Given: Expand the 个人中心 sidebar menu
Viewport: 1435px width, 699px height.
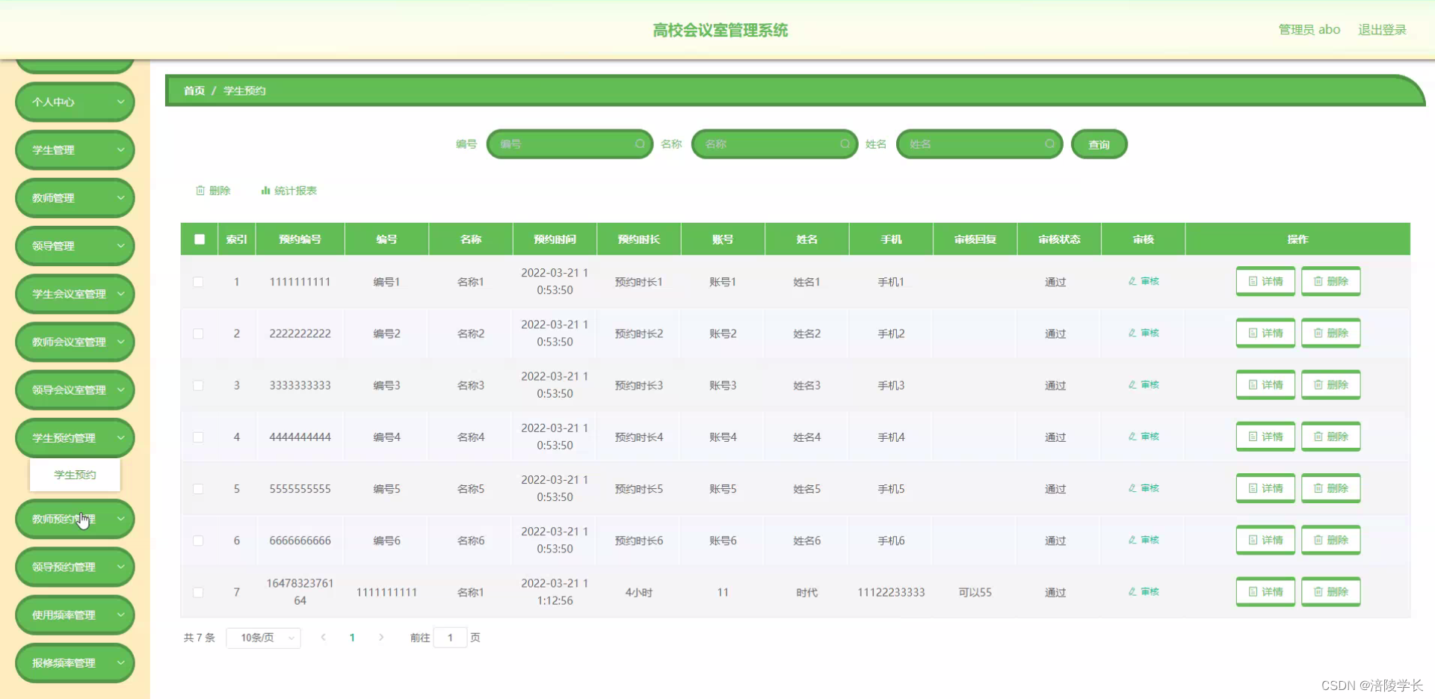Looking at the screenshot, I should click(74, 102).
